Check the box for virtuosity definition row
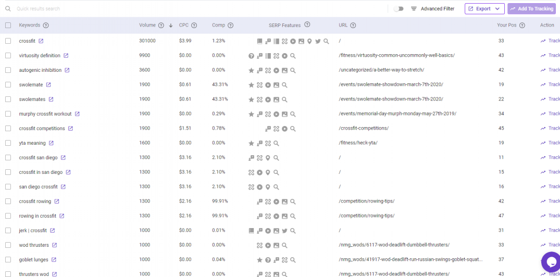 pyautogui.click(x=8, y=56)
